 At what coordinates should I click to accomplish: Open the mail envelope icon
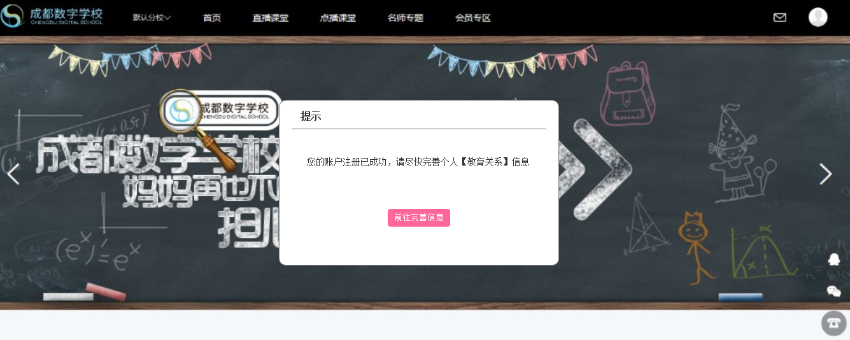click(x=779, y=18)
